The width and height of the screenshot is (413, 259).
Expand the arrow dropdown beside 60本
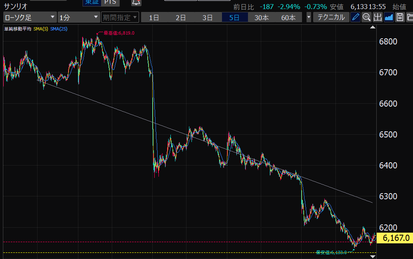tap(309, 17)
